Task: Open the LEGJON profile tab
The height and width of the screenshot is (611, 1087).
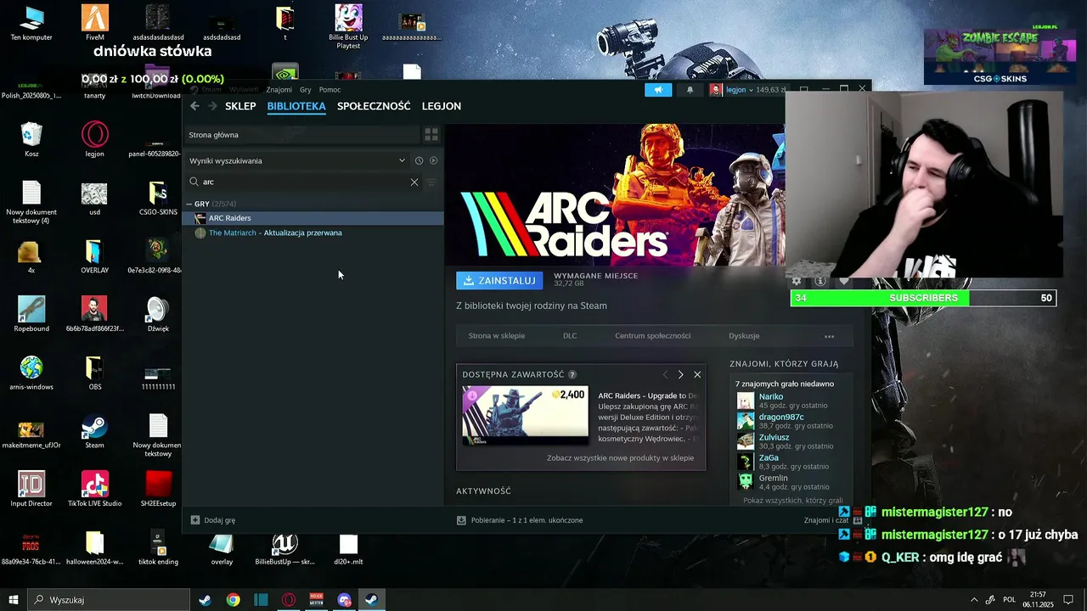Action: point(442,106)
